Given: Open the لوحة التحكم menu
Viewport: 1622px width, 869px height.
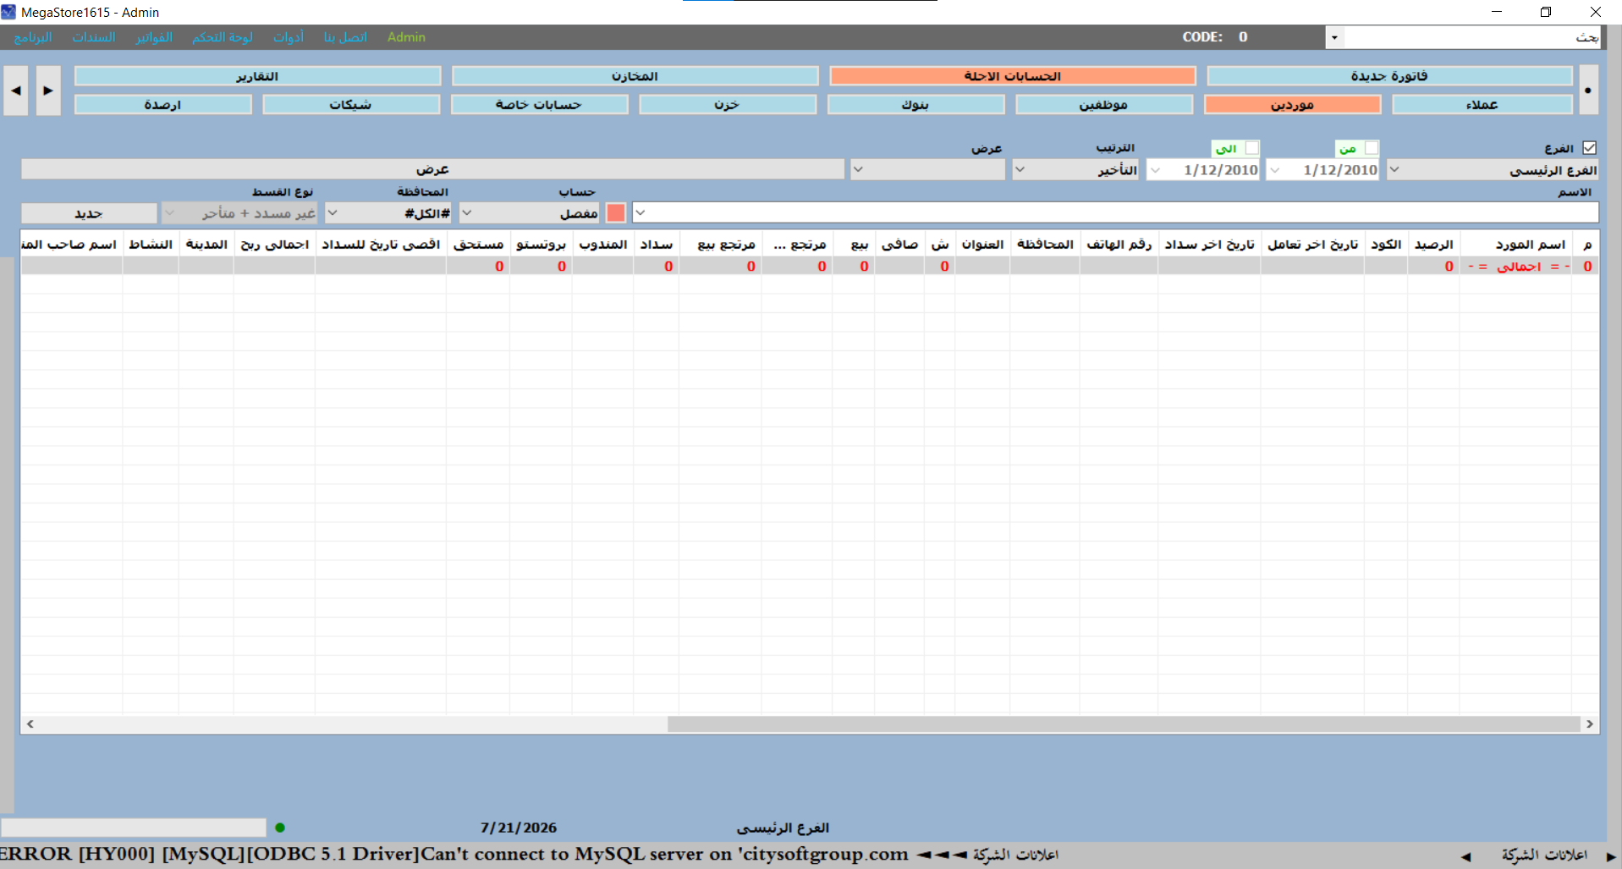Looking at the screenshot, I should point(223,37).
